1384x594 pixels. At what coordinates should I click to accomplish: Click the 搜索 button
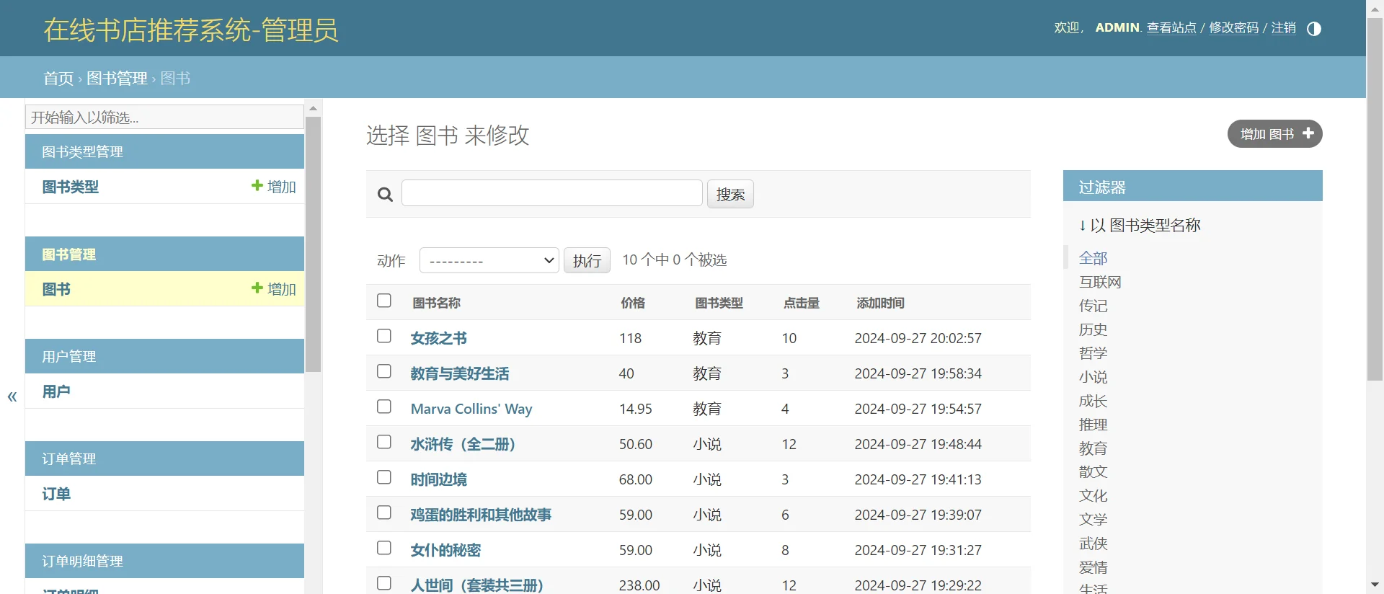[x=730, y=194]
